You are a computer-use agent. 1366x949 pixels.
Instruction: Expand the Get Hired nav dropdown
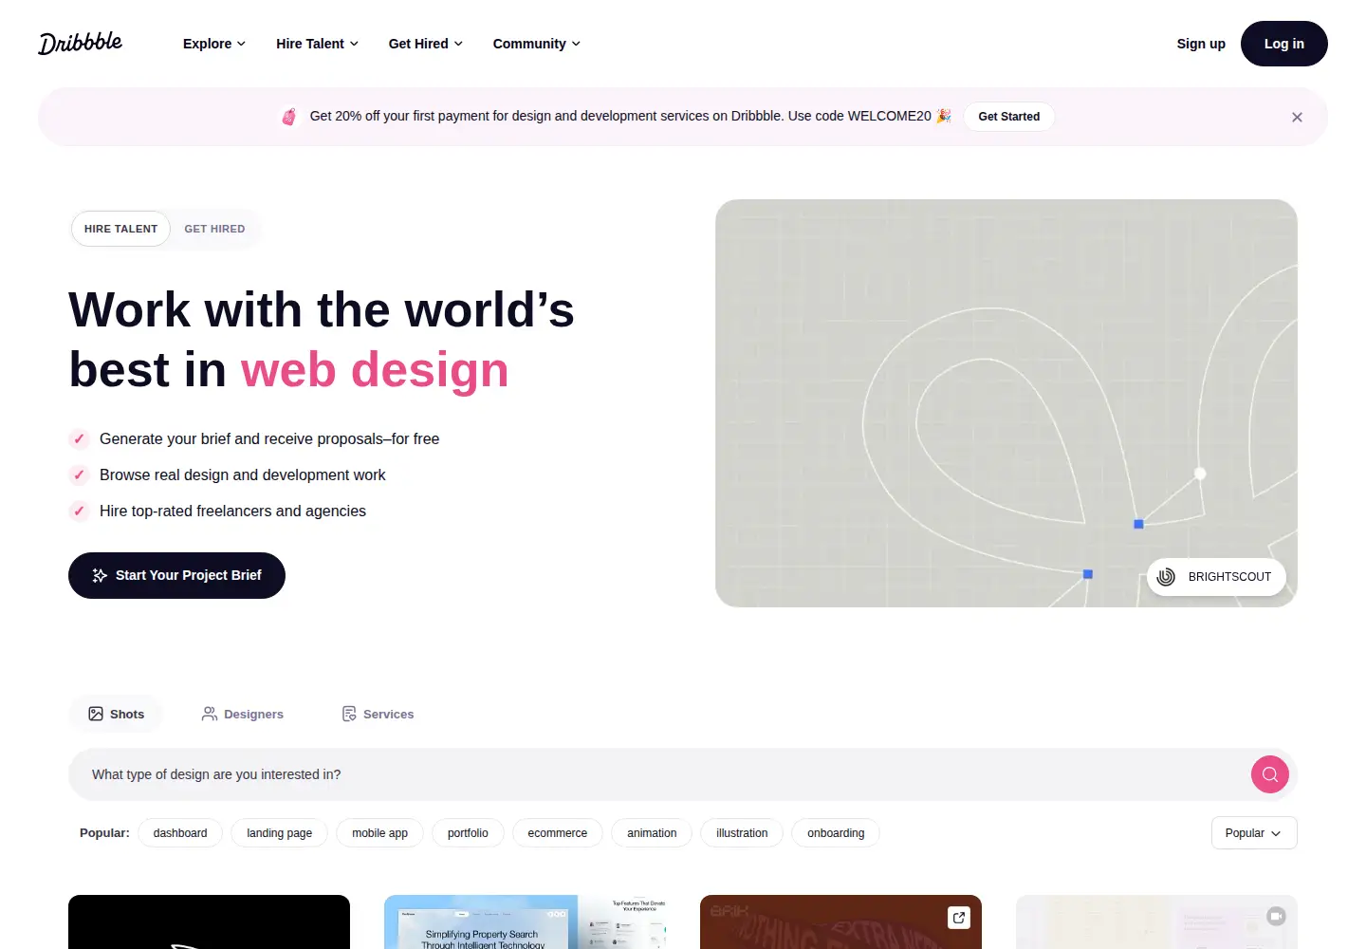tap(426, 44)
